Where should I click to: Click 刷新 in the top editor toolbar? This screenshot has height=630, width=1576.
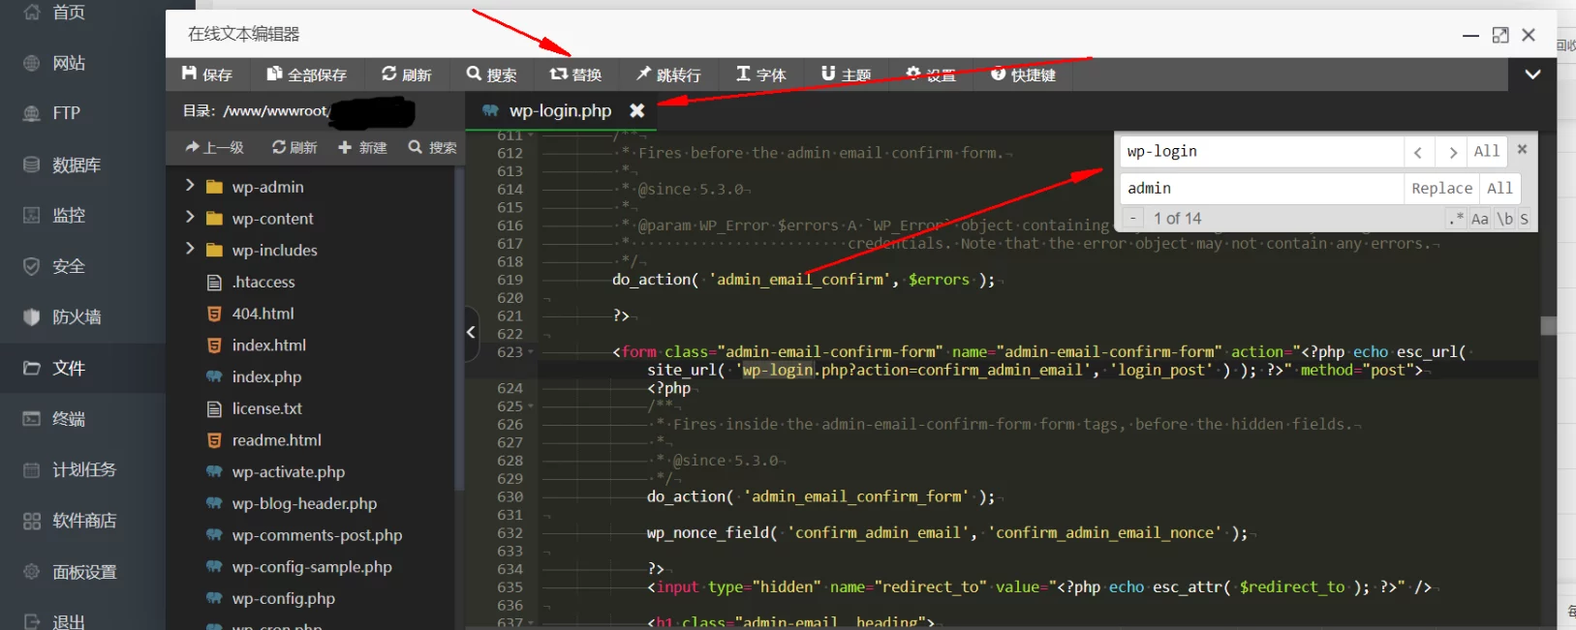point(406,75)
